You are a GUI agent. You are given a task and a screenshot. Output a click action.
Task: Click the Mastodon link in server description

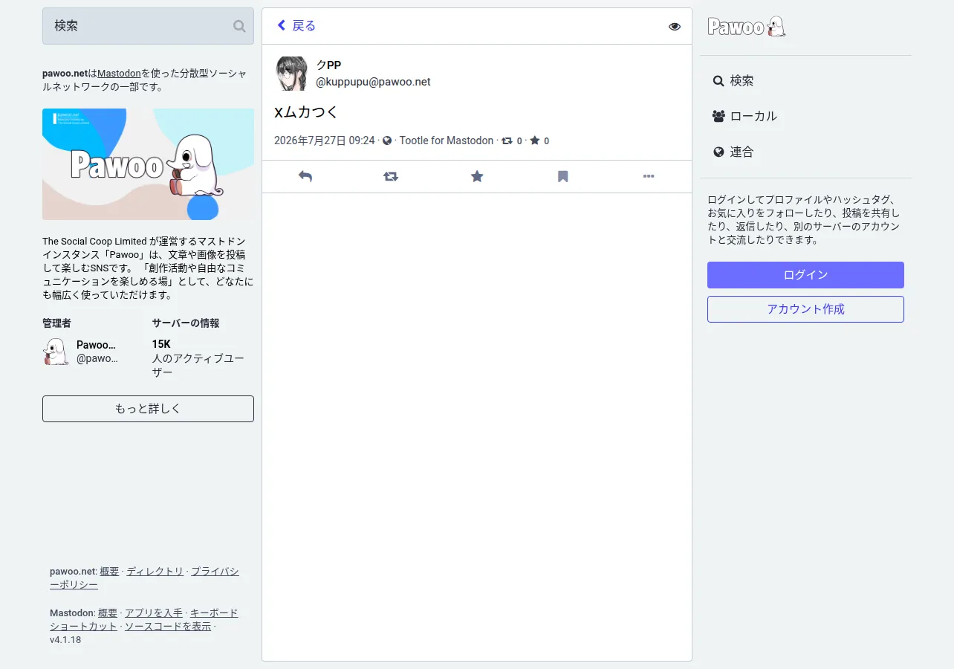(x=119, y=74)
